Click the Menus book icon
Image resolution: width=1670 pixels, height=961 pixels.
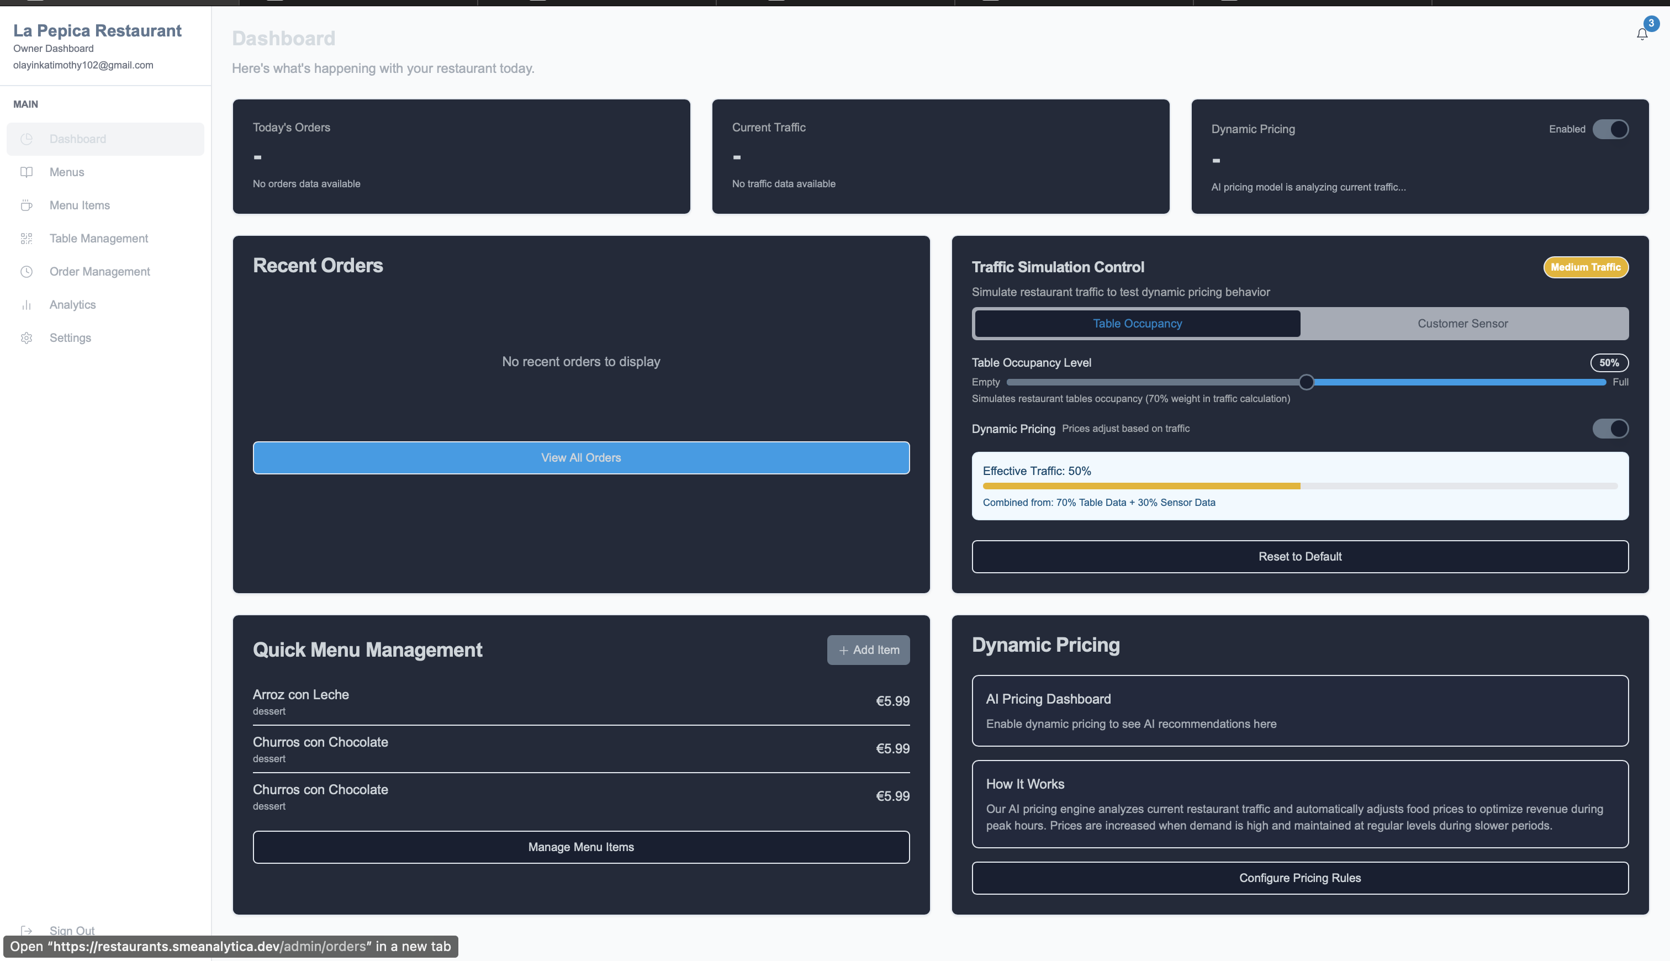27,172
